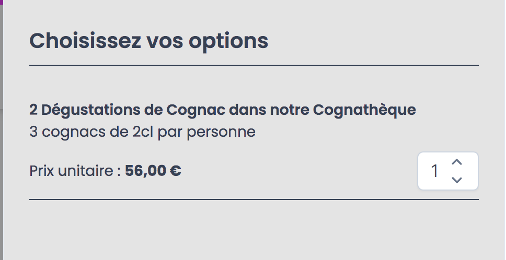Select the digit 1 inside quantity box

coord(434,171)
